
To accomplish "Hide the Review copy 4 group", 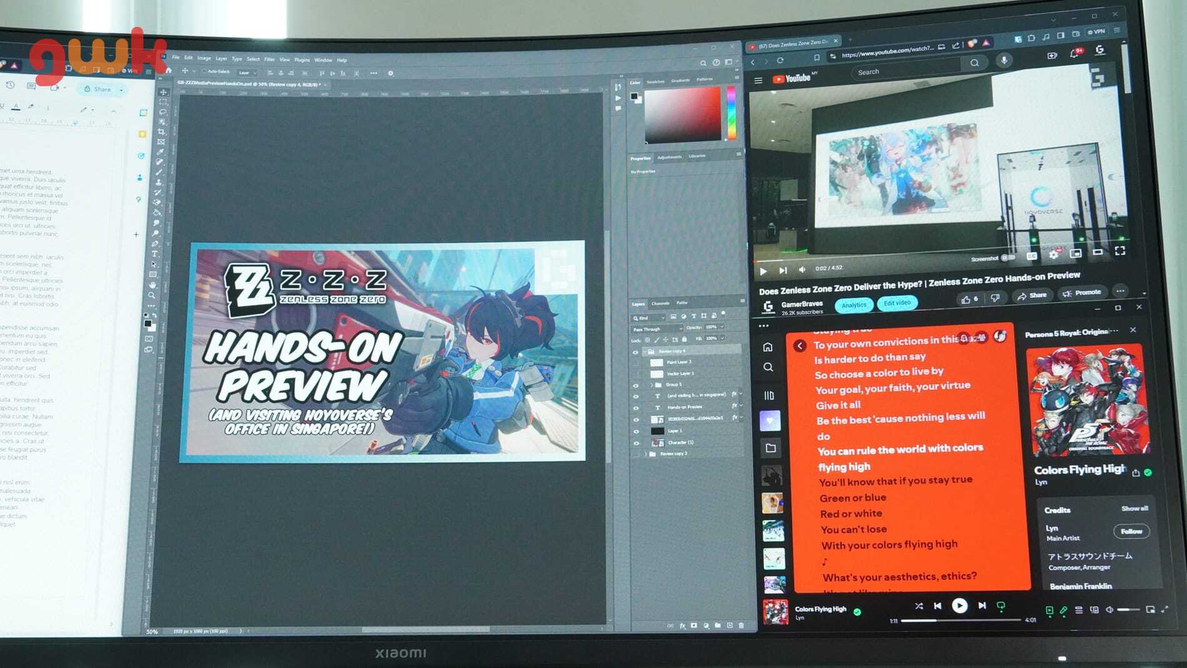I will [x=635, y=352].
